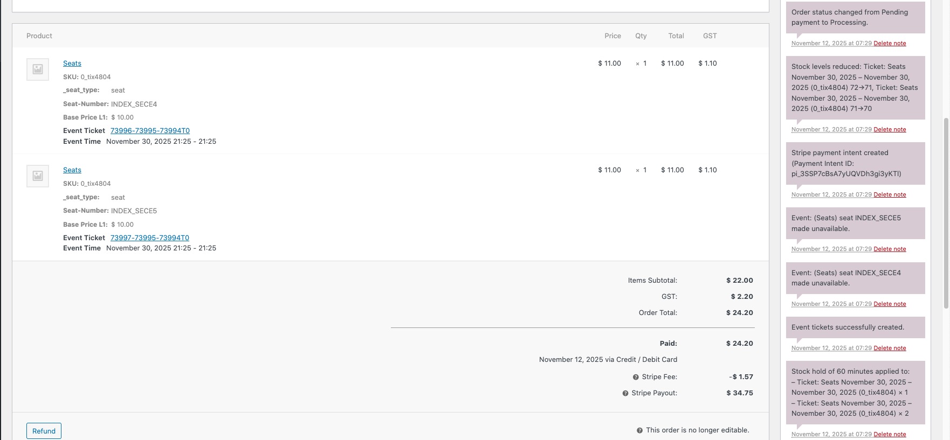Open the Seats product link for INDEX_SECE5
The width and height of the screenshot is (950, 440).
point(72,170)
